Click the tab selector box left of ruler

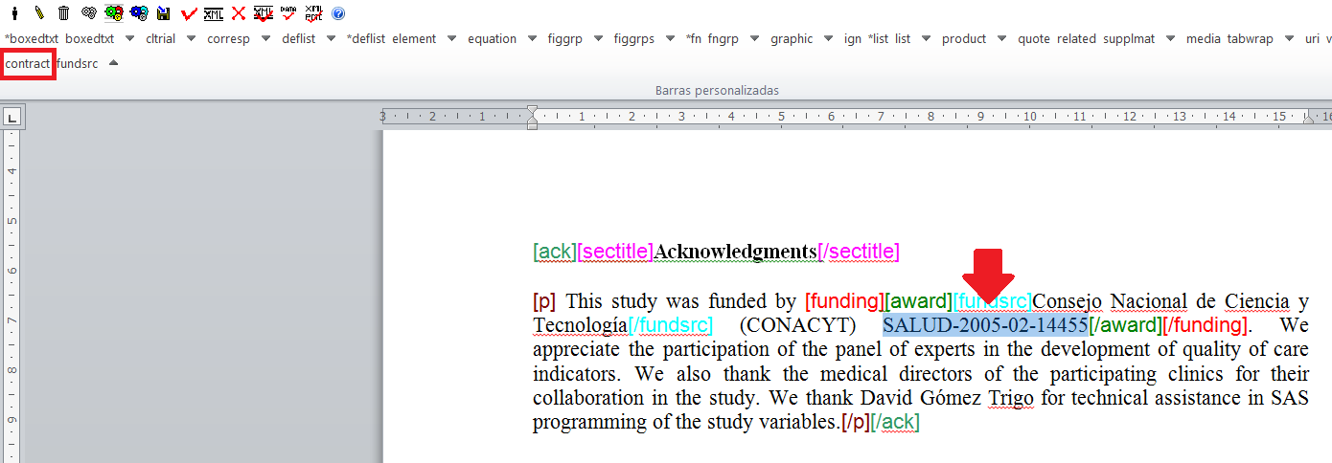click(12, 118)
